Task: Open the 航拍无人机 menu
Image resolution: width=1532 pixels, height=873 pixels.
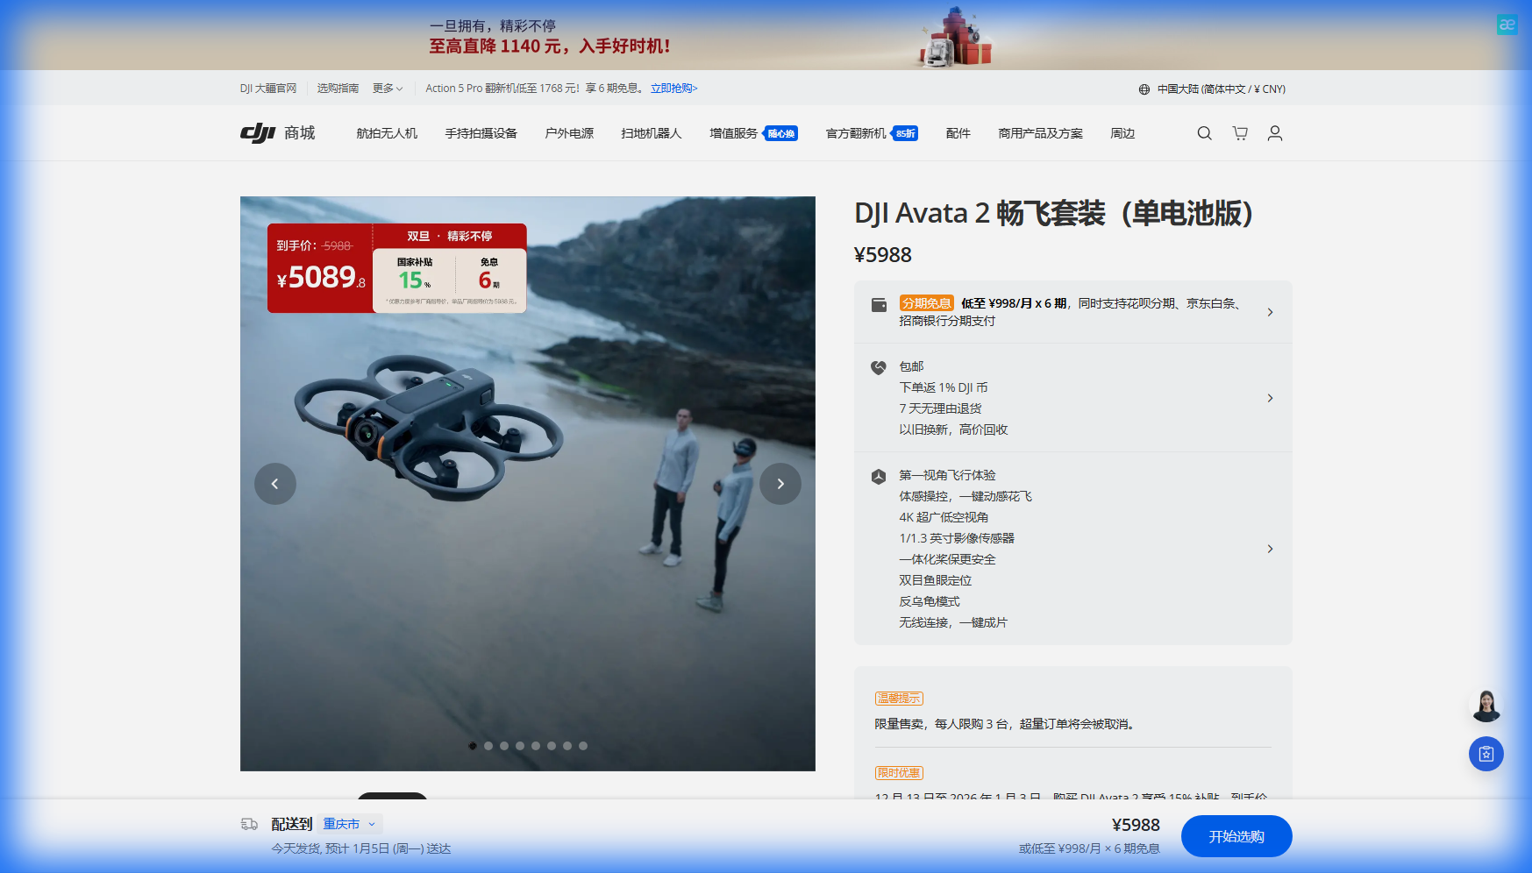Action: coord(387,132)
